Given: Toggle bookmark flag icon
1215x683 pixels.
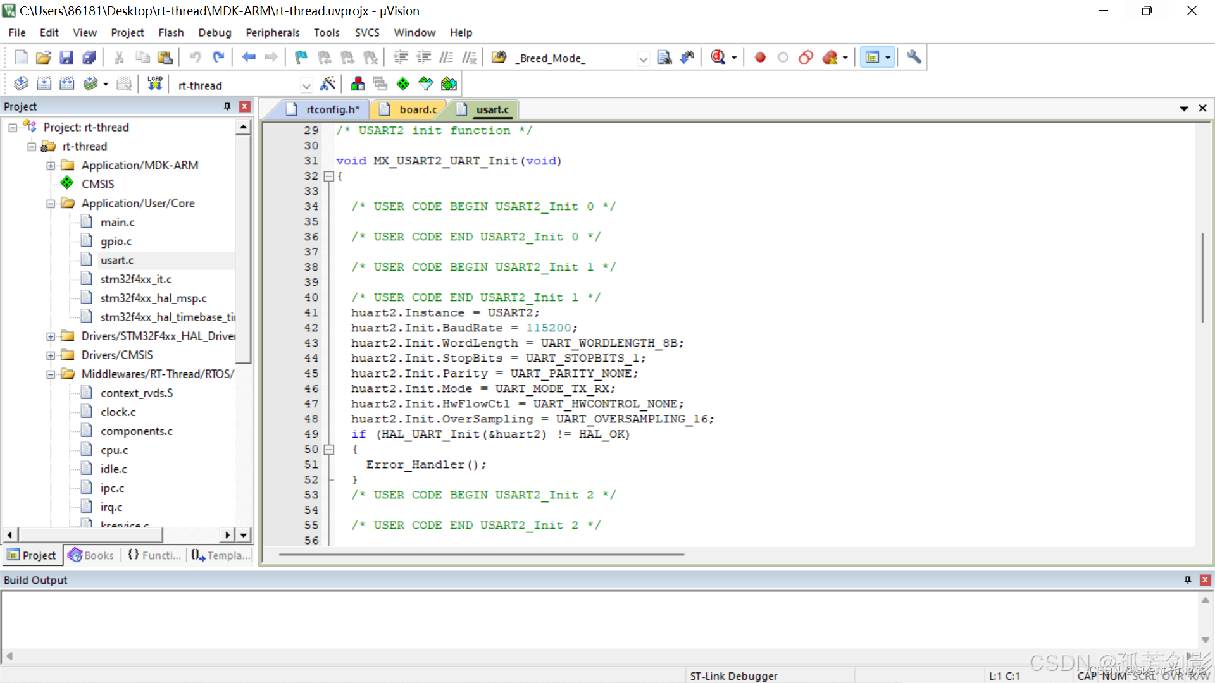Looking at the screenshot, I should click(301, 58).
